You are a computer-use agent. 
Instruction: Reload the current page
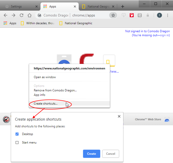coord(22,15)
